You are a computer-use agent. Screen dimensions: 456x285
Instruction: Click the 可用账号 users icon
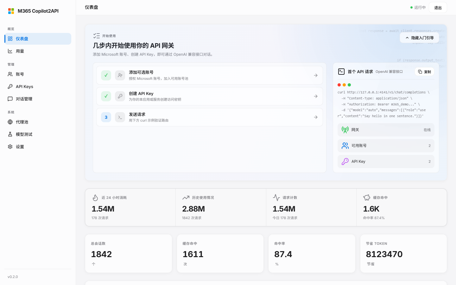pos(345,146)
